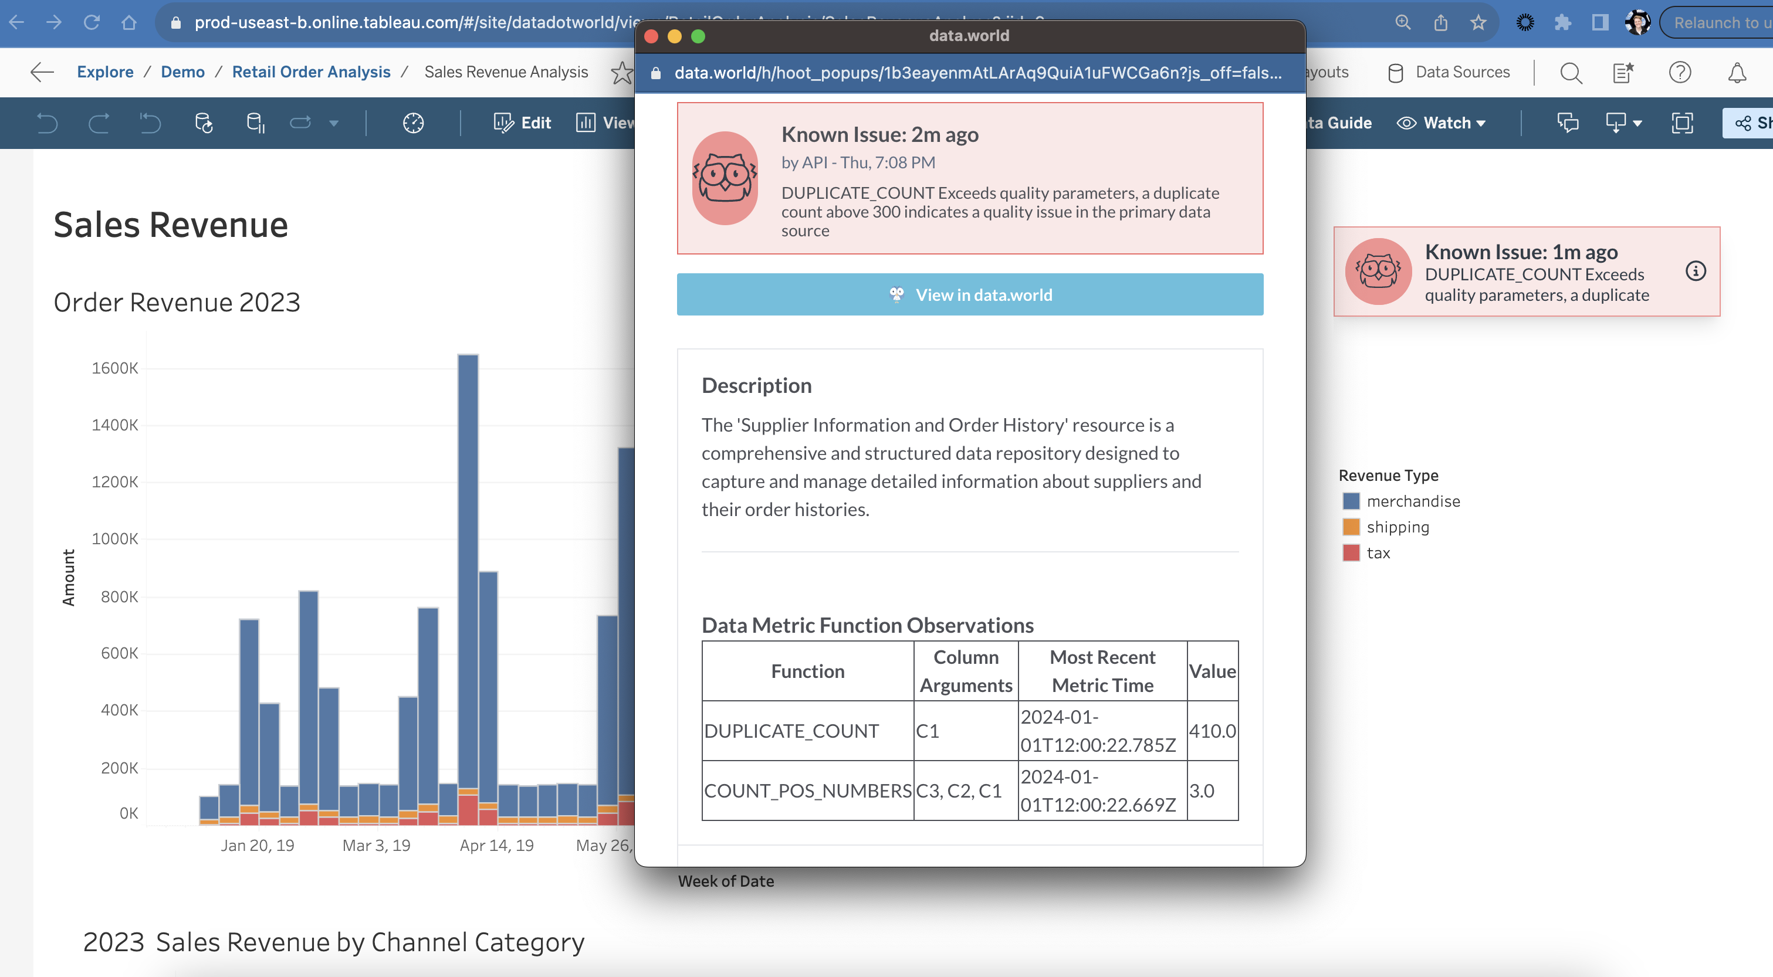Click the tax legend color swatch
Screen dimensions: 1773x977
[x=1351, y=552]
